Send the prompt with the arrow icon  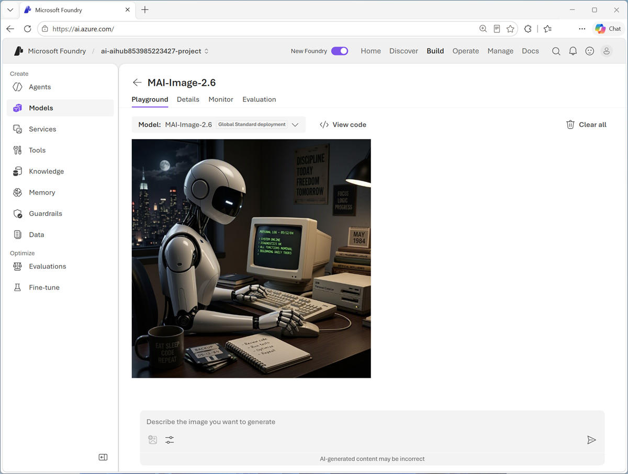[x=591, y=440]
